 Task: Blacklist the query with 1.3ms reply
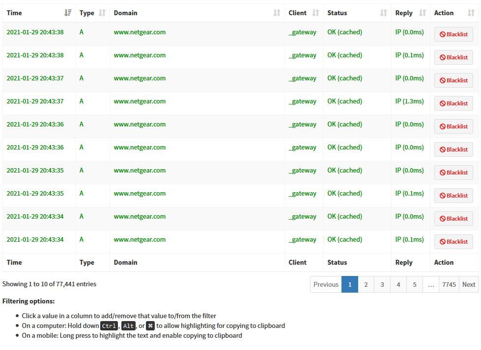[453, 103]
